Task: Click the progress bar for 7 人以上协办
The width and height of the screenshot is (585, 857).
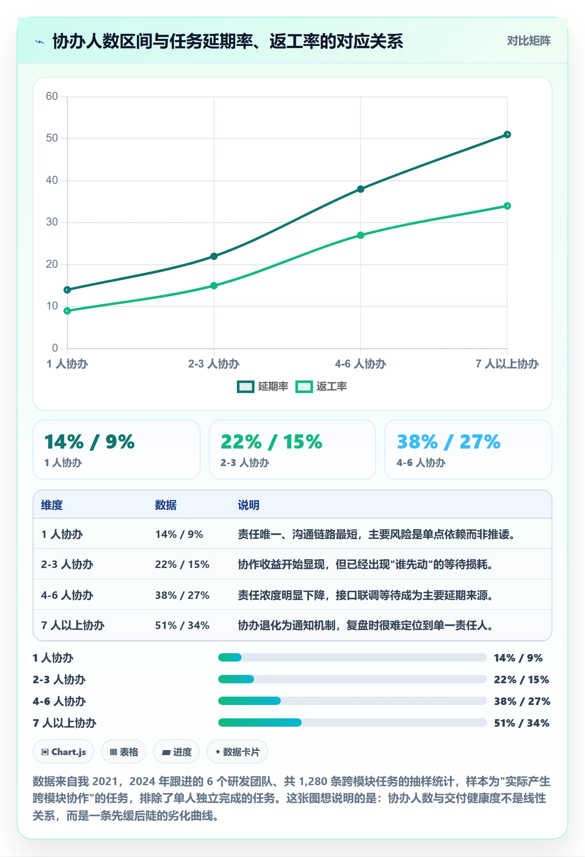Action: 352,723
